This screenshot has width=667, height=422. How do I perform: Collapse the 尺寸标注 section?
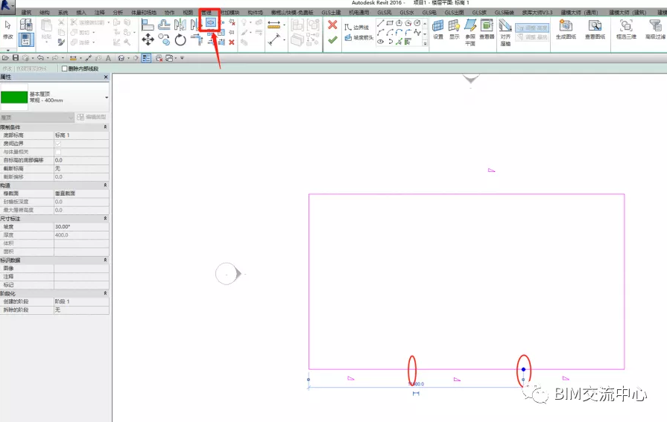[x=105, y=218]
